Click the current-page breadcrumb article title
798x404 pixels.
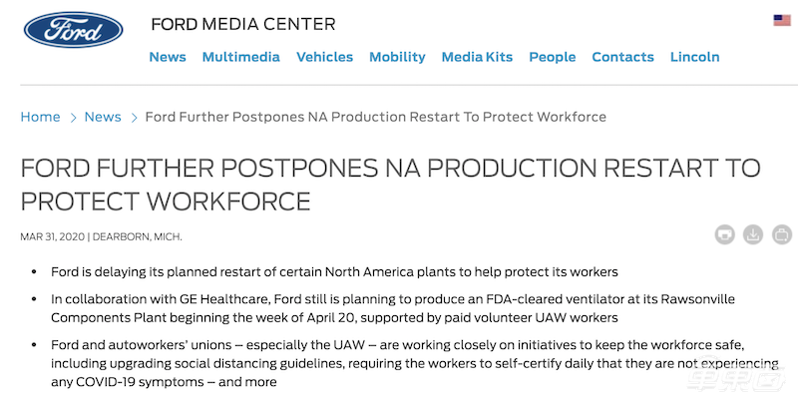click(375, 117)
